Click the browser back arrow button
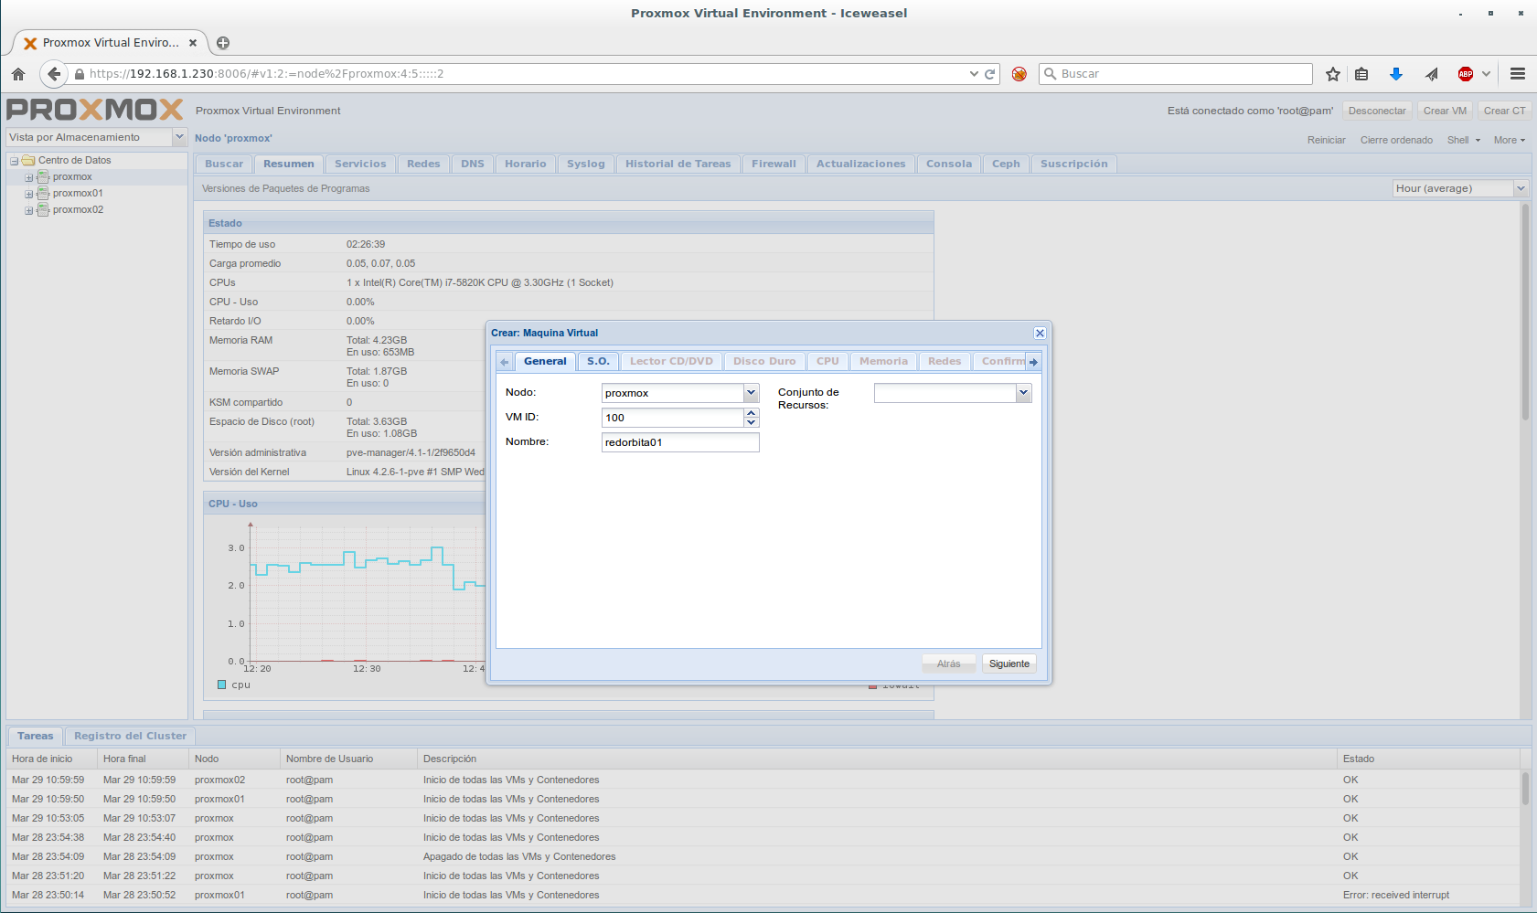This screenshot has height=913, width=1537. pos(54,74)
